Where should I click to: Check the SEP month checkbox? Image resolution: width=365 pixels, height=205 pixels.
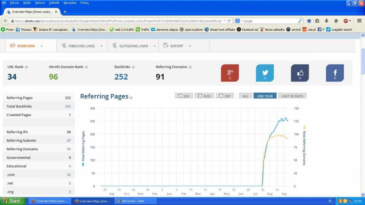point(221,96)
